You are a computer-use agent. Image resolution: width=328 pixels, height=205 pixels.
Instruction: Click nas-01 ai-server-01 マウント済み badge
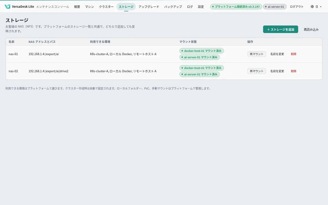[200, 57]
